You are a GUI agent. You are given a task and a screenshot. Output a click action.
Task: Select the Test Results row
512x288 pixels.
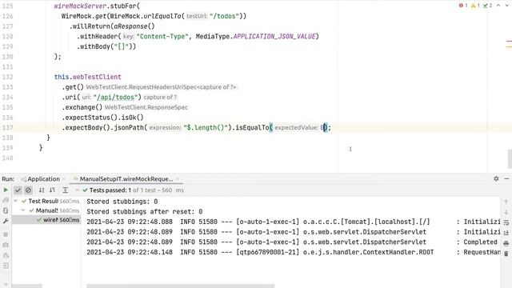[46, 201]
